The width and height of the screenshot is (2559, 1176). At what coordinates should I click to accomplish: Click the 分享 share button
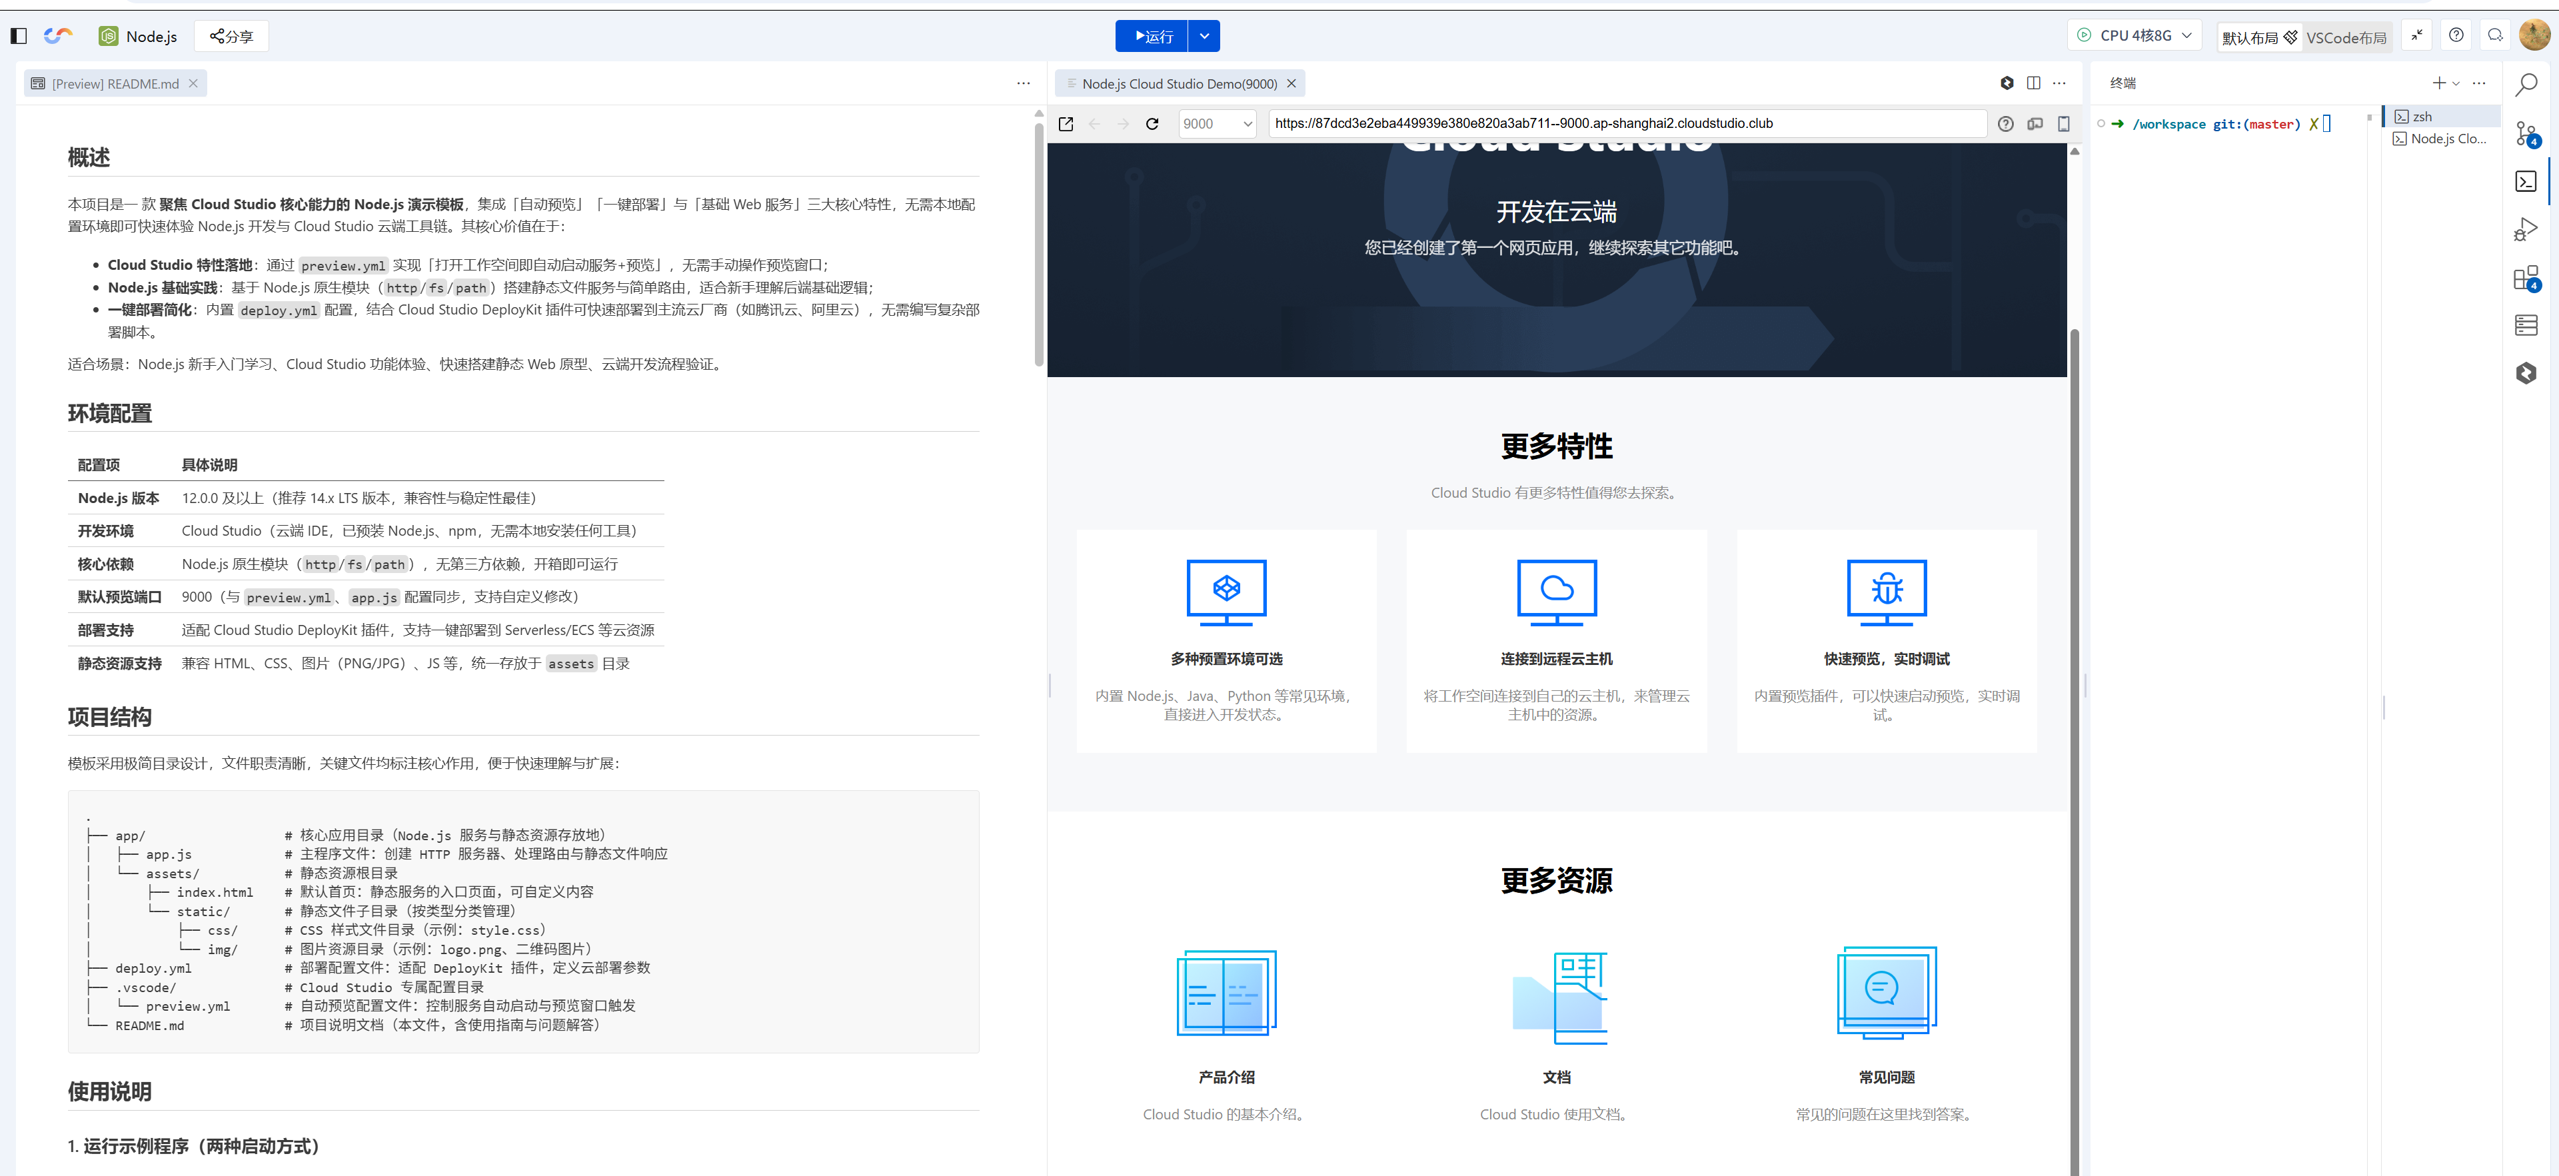231,37
